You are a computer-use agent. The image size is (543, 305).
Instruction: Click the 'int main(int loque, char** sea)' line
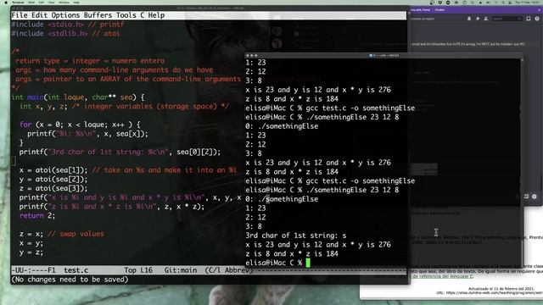[x=78, y=97]
